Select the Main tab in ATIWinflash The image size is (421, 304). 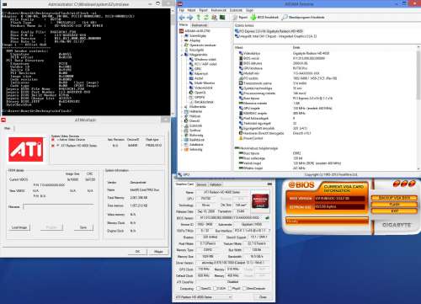pos(8,128)
